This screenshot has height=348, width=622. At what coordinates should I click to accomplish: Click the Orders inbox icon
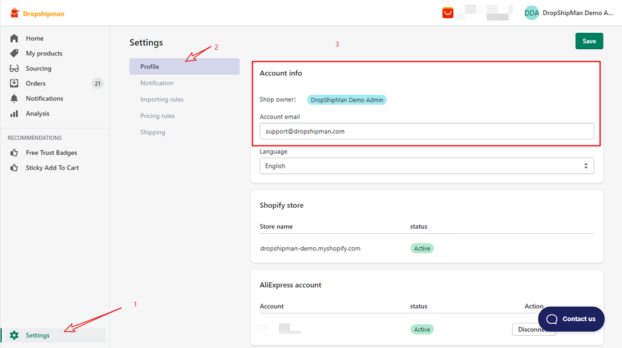15,83
